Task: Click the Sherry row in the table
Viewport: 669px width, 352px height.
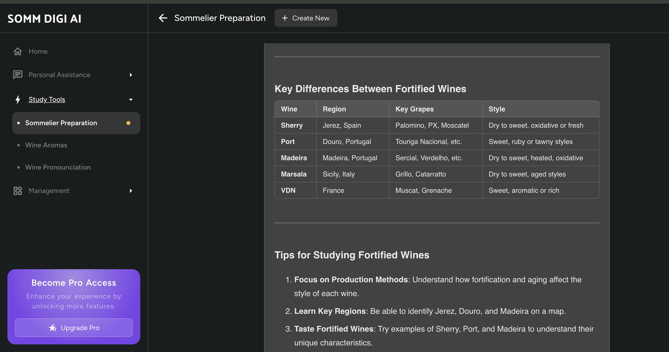Action: pyautogui.click(x=292, y=125)
